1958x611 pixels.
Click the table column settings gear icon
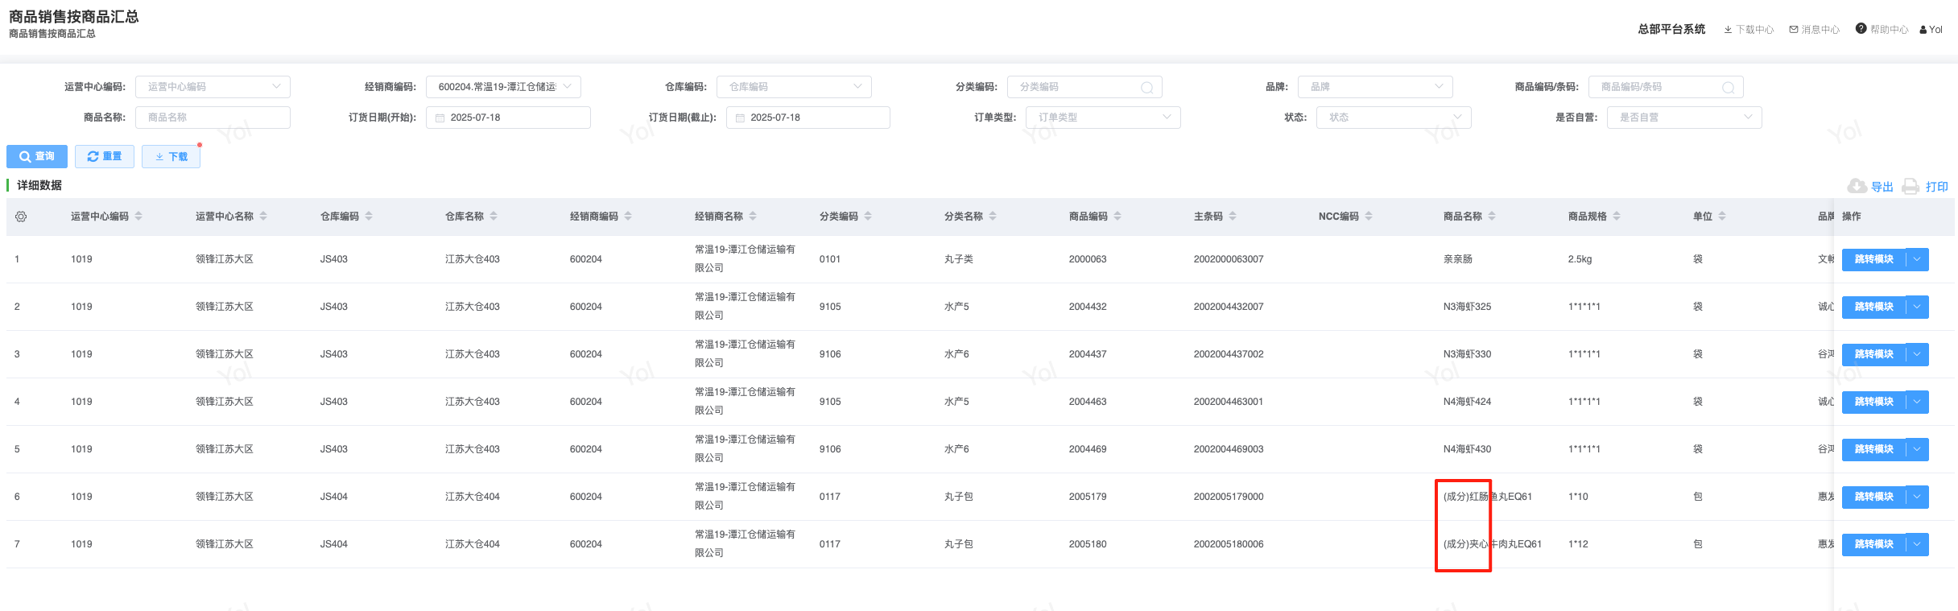pos(21,217)
